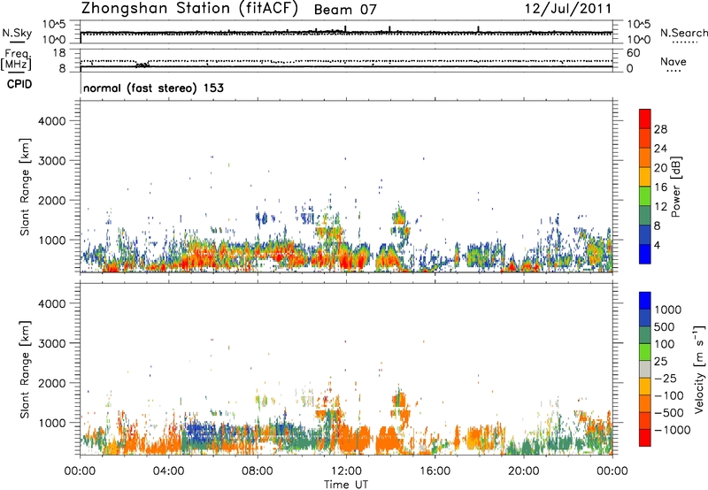Click the Zhongshan Station (fitACF) title
Viewport: 708px width, 490px height.
[x=189, y=9]
